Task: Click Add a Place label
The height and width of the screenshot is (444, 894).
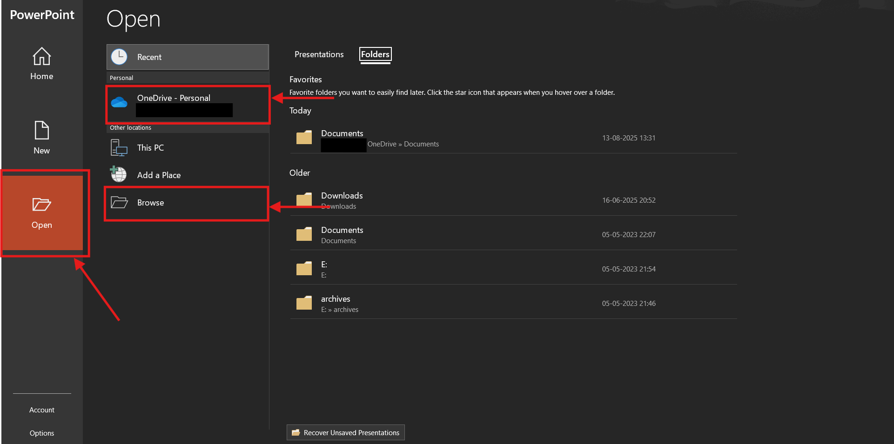Action: (159, 175)
